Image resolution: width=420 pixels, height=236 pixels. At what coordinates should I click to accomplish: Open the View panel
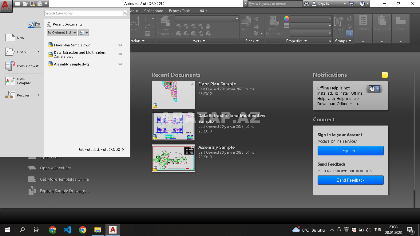point(400,29)
